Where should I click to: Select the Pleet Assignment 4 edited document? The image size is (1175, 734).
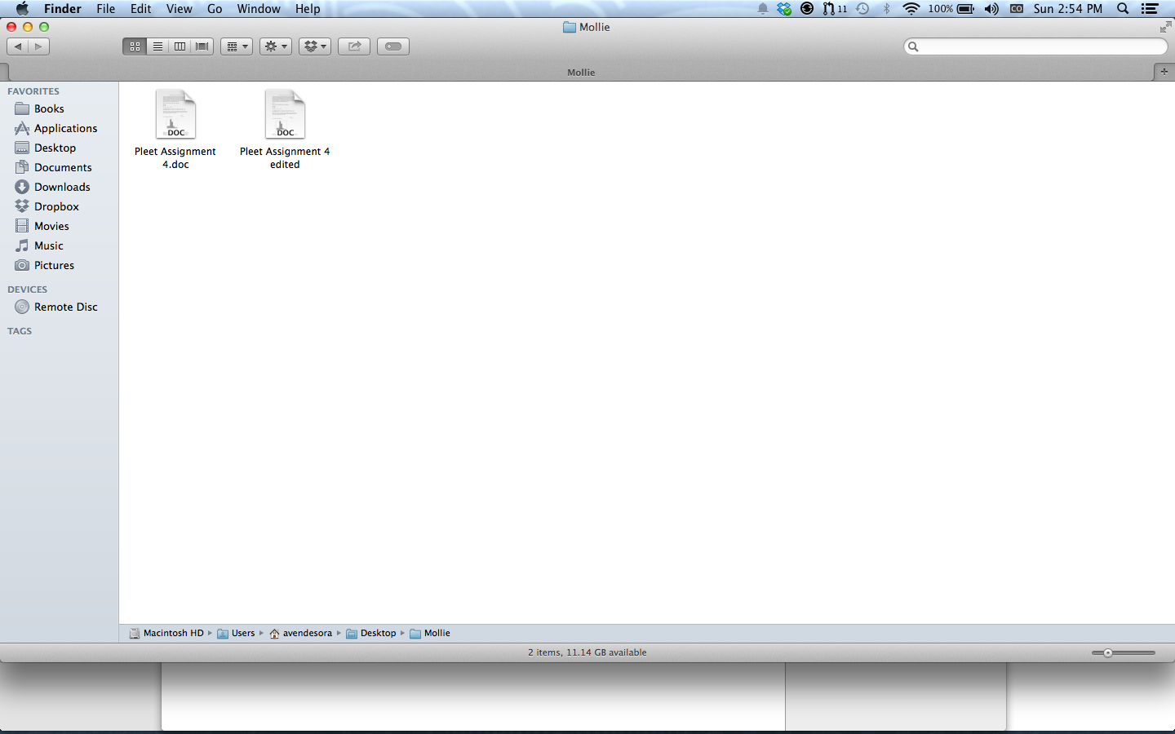click(x=285, y=115)
